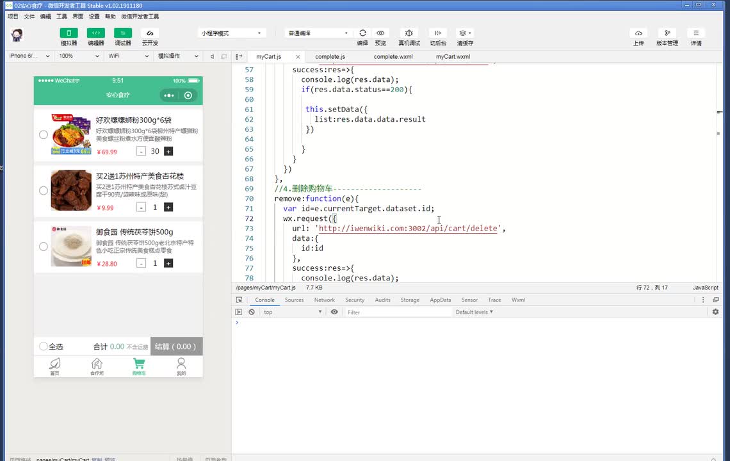The height and width of the screenshot is (461, 730).
Task: Open the 小程序模式 mode dropdown
Action: 232,33
